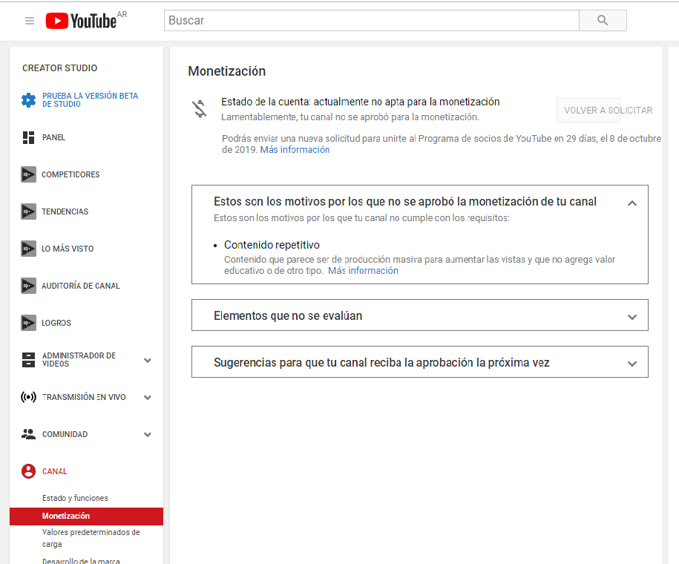
Task: Click 'Sugerencias para que tu canal reciba' title
Action: coord(381,363)
